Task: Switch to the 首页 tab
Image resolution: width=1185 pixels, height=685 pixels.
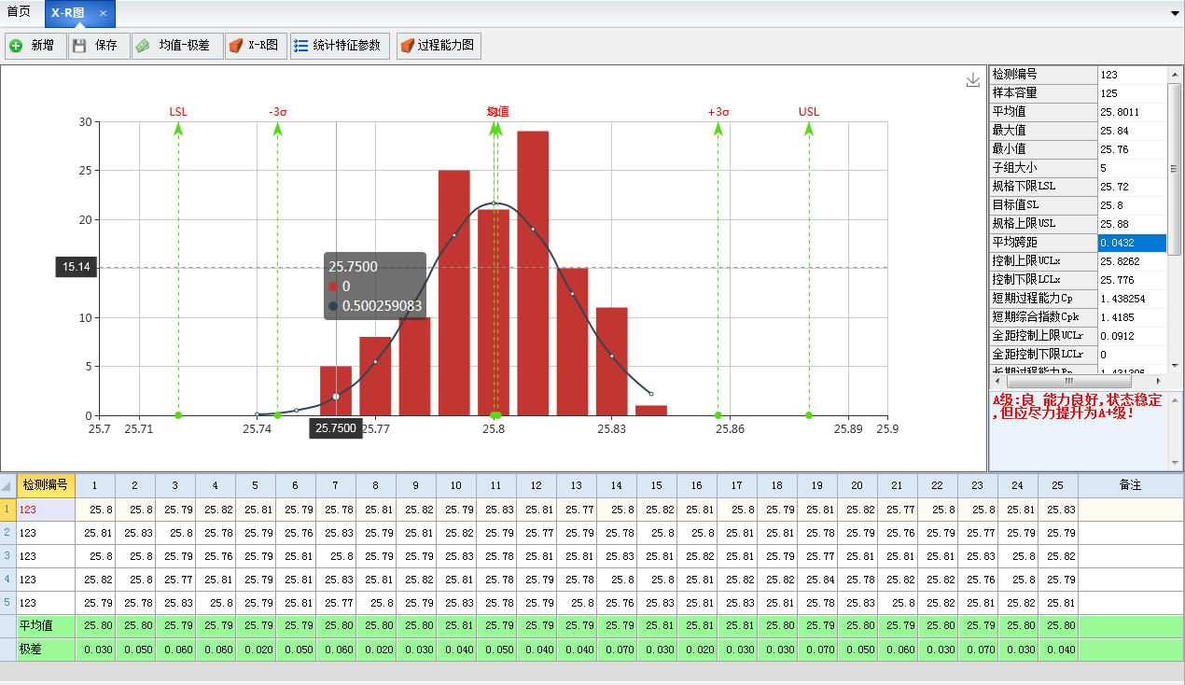Action: [19, 12]
